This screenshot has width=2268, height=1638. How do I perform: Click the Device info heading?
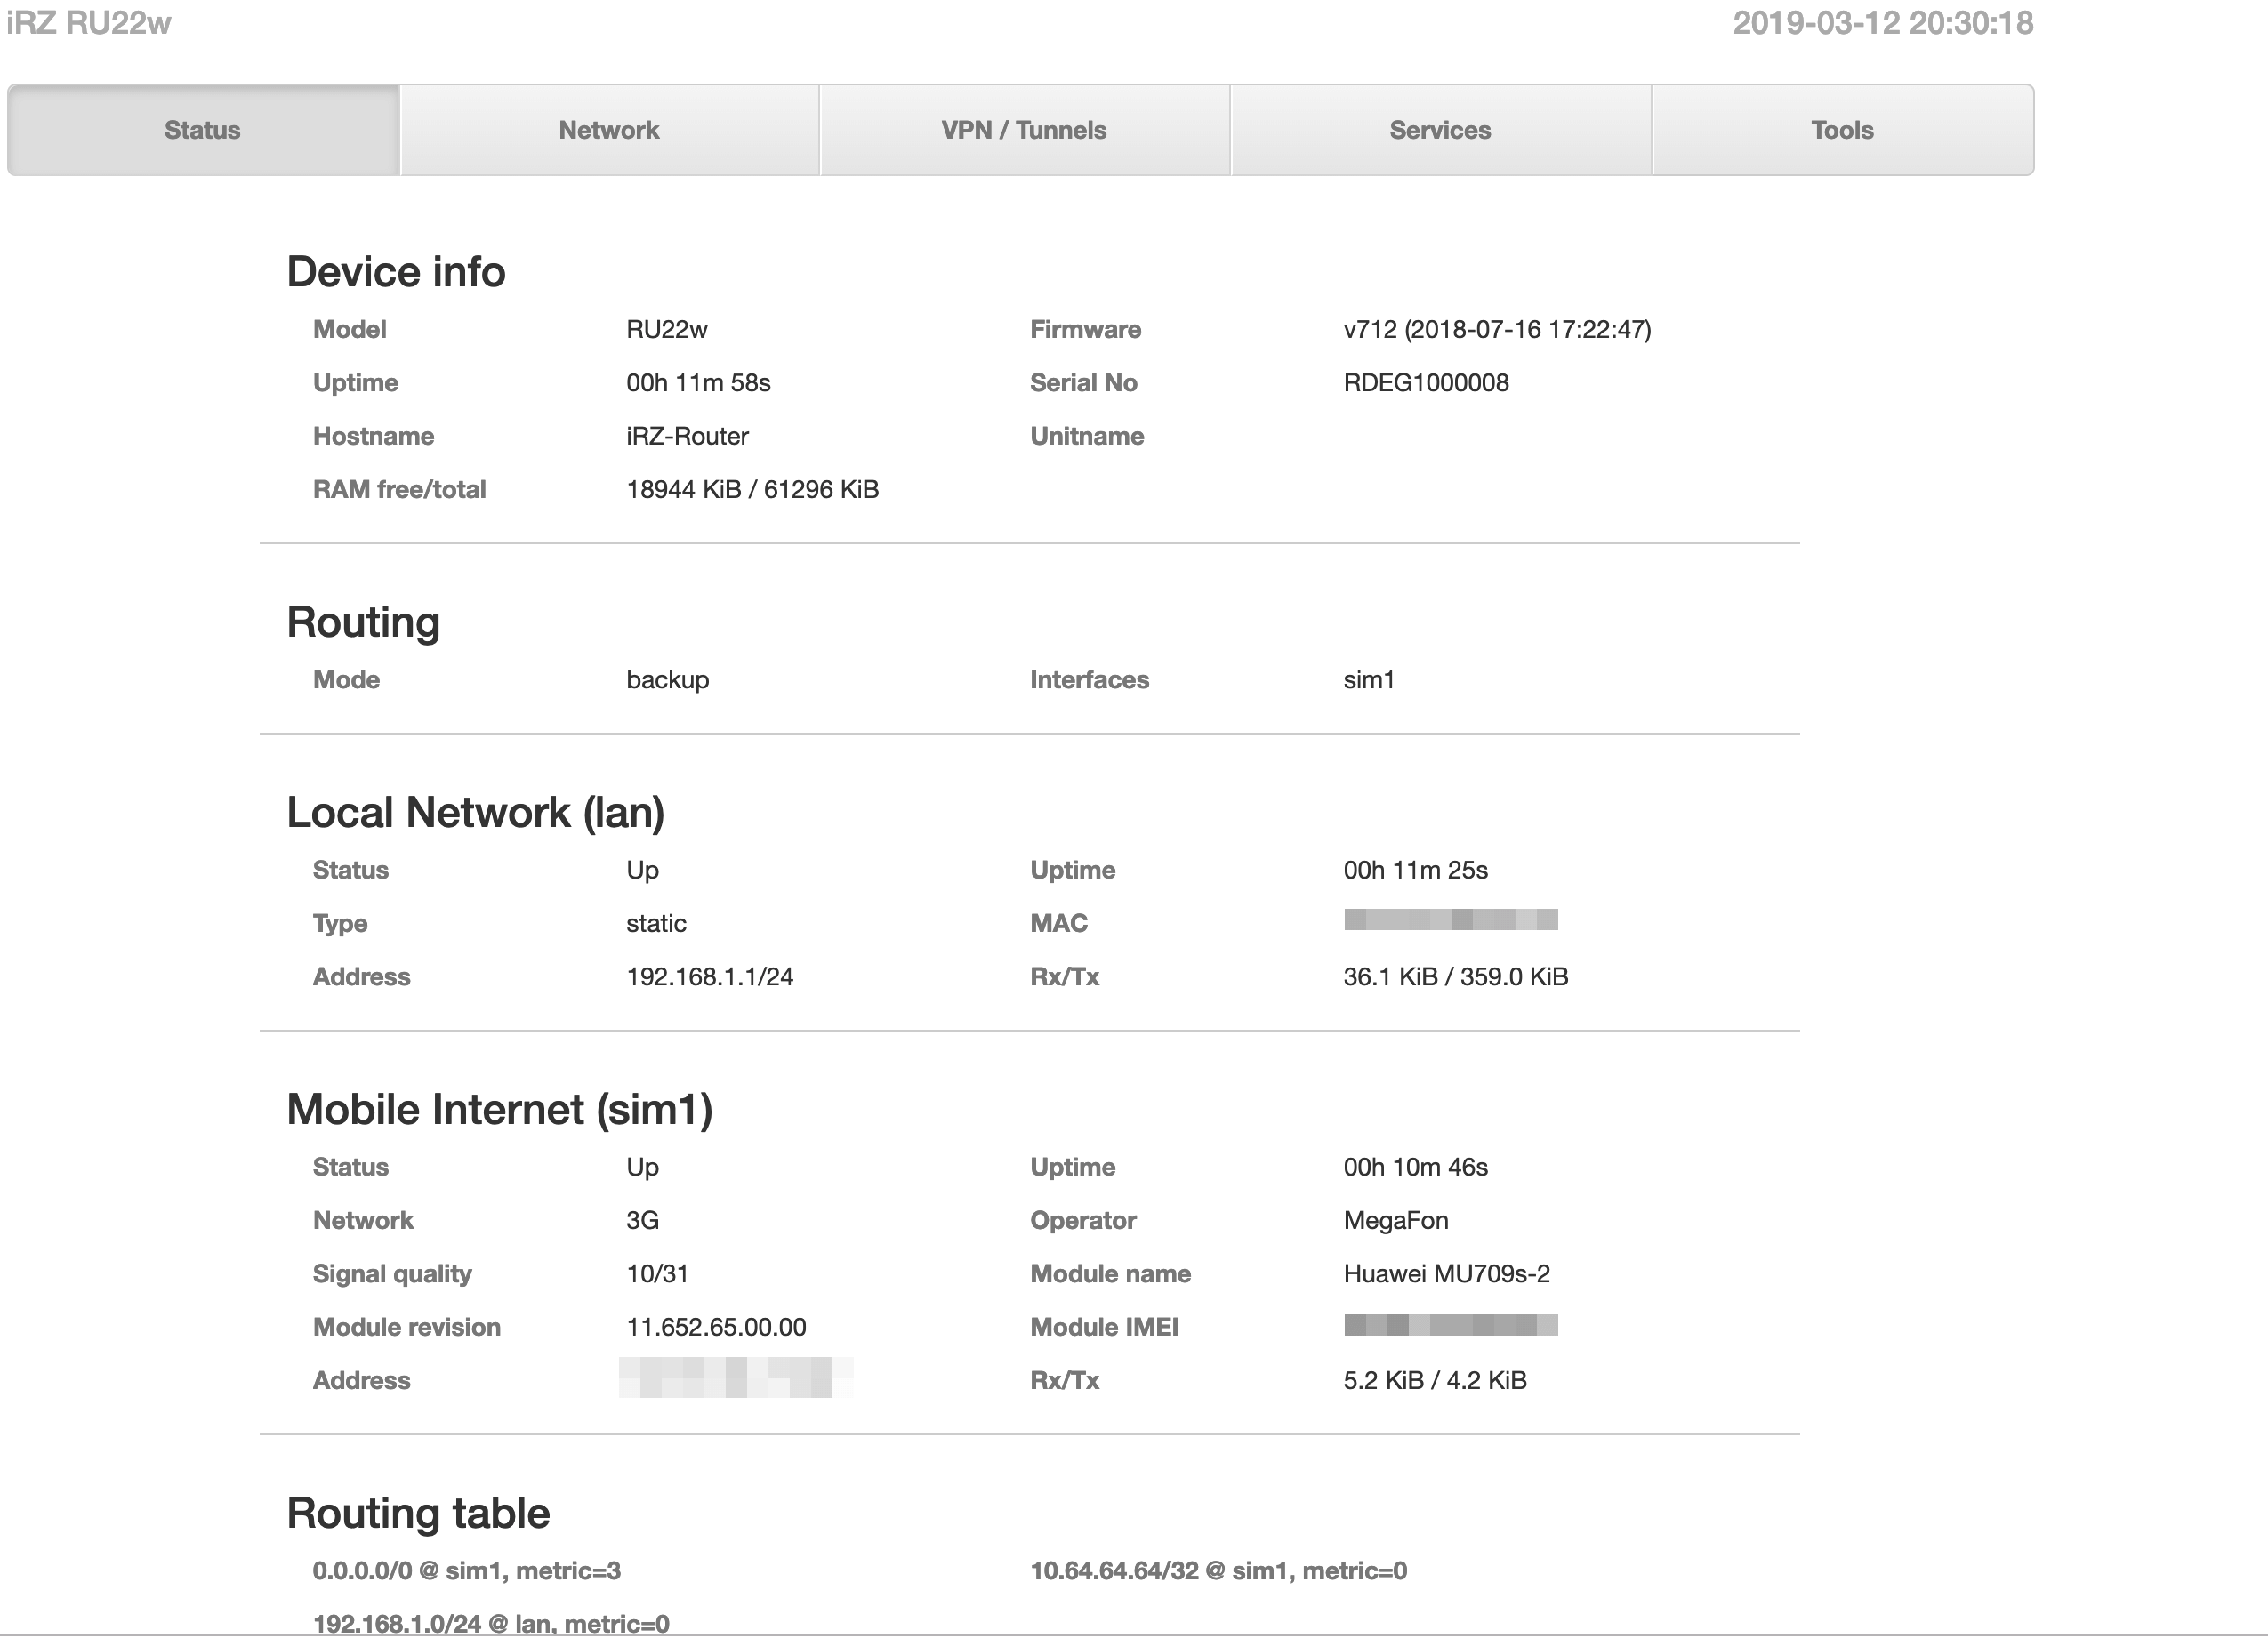396,272
